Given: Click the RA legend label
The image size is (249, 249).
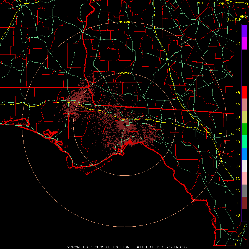Looking at the screenshot, I should 238,142.
